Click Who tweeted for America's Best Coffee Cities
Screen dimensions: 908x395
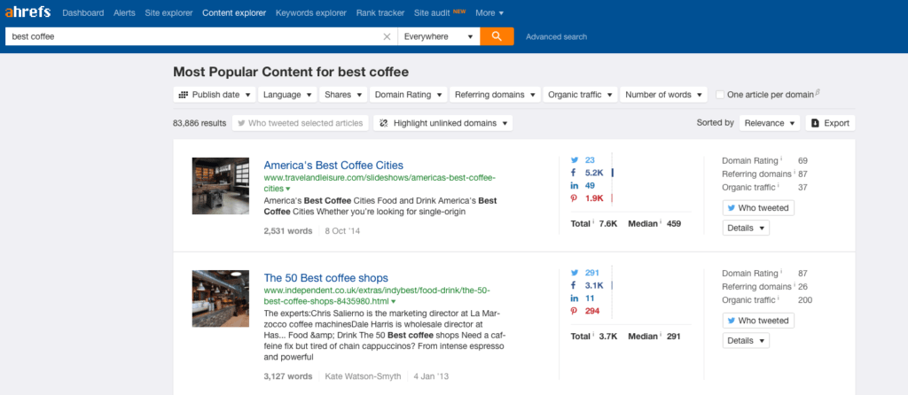758,207
